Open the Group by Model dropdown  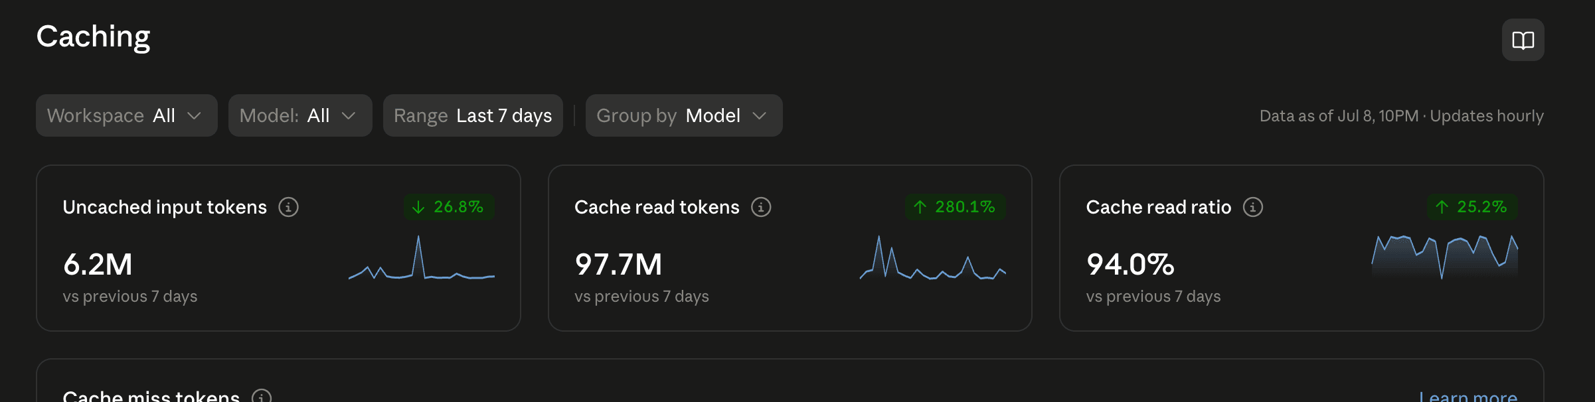(684, 115)
